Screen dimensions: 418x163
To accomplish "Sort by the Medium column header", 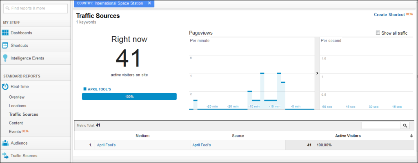I will pyautogui.click(x=142, y=136).
